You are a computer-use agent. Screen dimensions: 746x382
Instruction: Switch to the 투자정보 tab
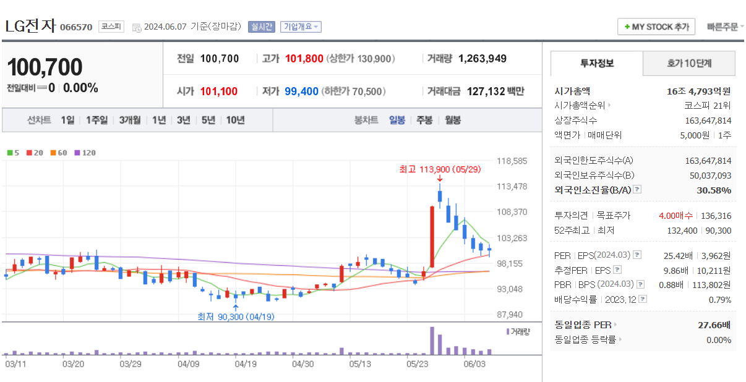(597, 63)
